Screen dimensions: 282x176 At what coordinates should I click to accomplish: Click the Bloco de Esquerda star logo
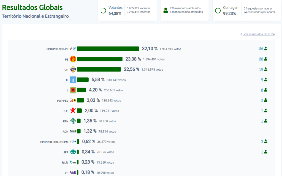click(73, 111)
